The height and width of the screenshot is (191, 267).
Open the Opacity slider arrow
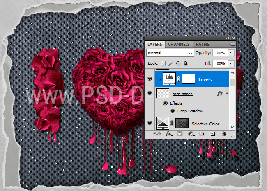[231, 53]
